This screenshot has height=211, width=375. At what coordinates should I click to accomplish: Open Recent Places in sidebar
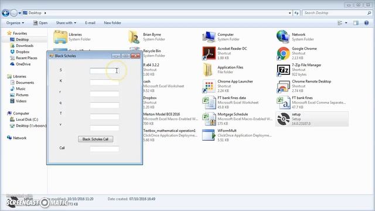tap(26, 58)
